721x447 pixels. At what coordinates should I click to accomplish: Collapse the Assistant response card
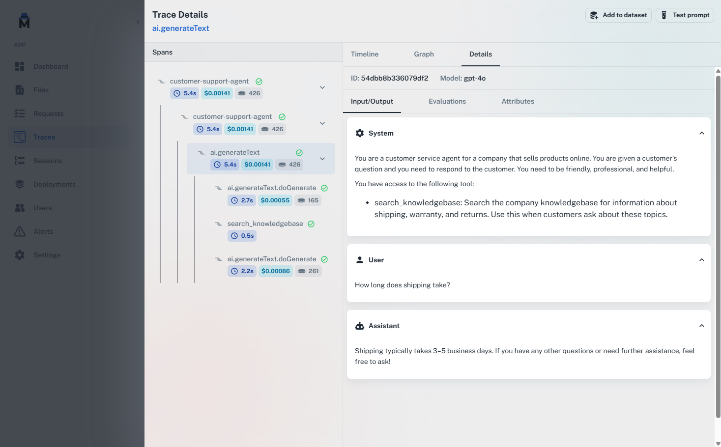pos(702,325)
